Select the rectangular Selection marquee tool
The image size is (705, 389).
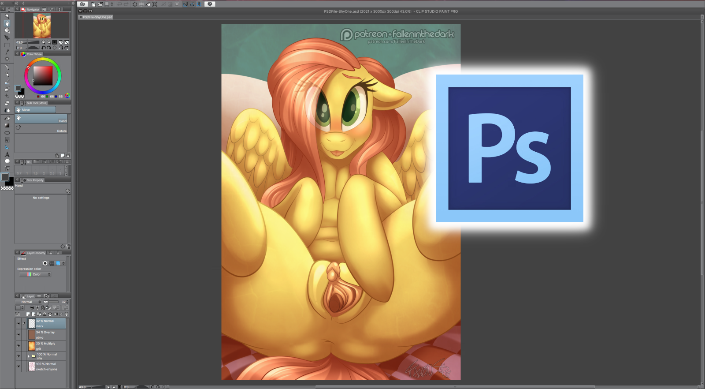7,45
